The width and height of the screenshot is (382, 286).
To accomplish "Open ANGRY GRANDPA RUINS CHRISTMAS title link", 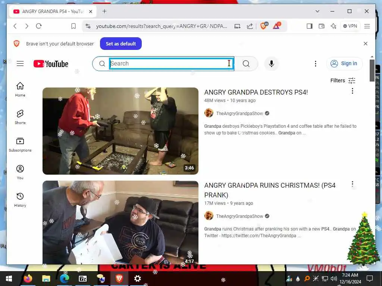I will tap(270, 190).
